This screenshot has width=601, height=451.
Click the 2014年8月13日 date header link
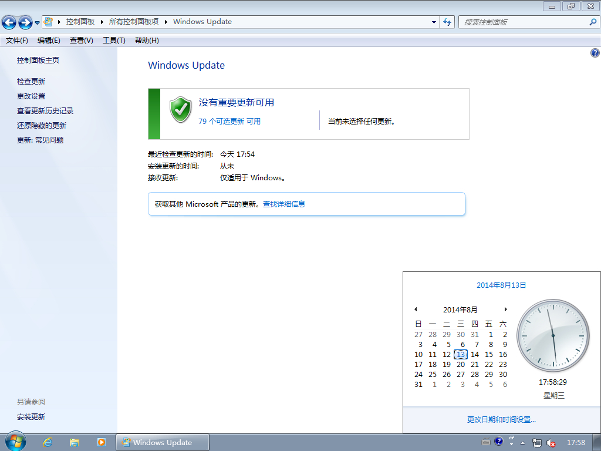point(501,285)
